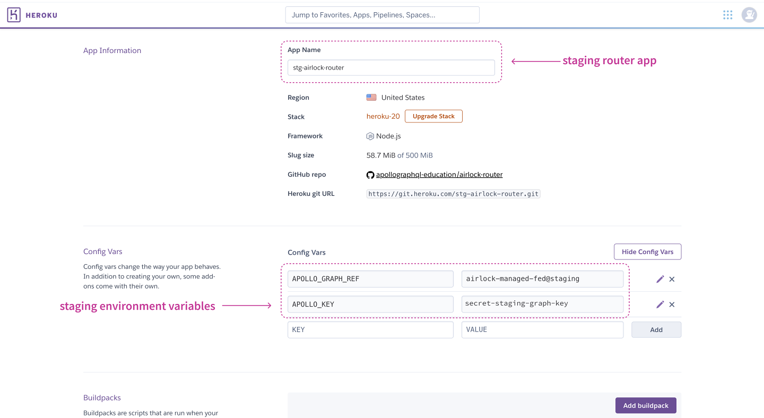Viewport: 764px width, 418px height.
Task: Click the Heroku logo icon
Action: point(14,15)
